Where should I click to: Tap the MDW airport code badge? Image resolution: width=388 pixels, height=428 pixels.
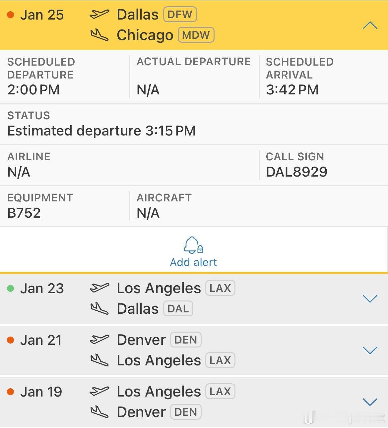tap(196, 35)
